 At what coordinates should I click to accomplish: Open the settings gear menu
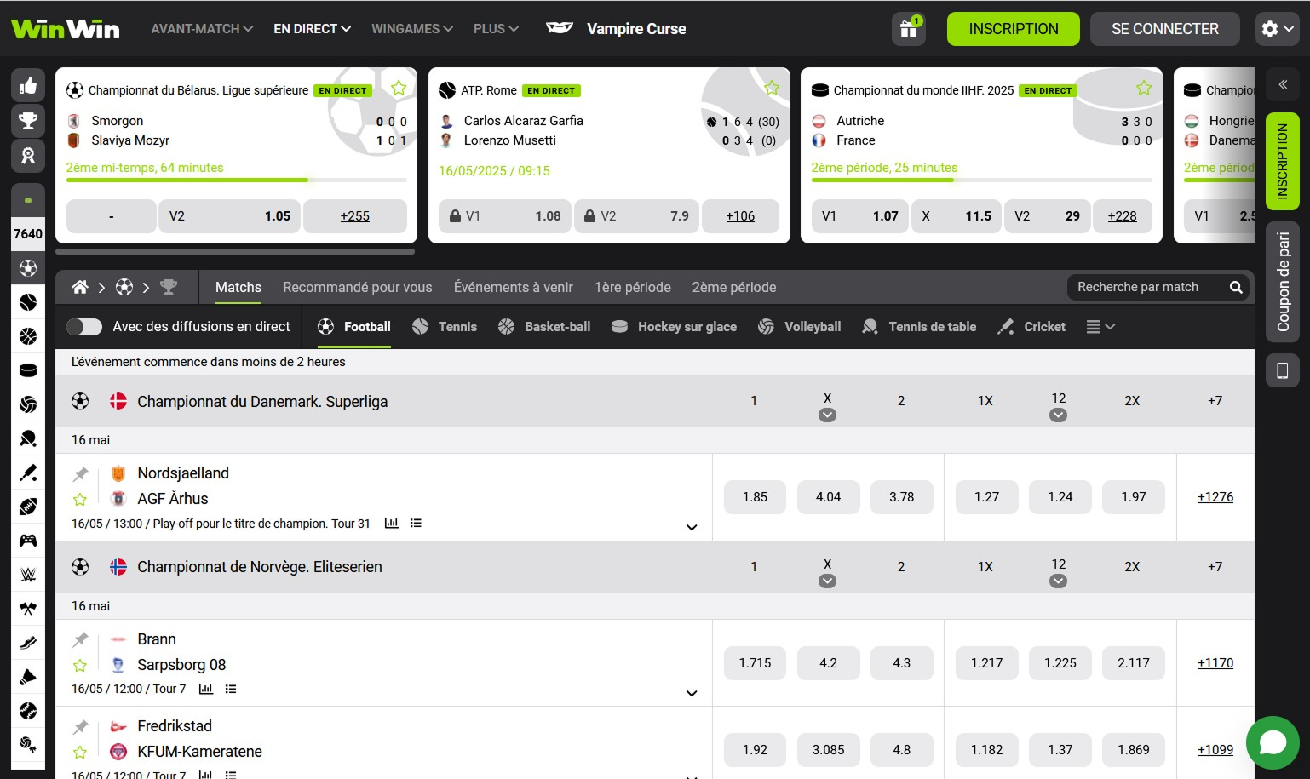[1277, 29]
